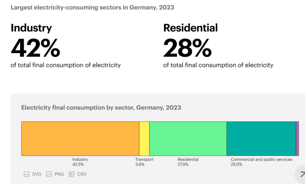The height and width of the screenshot is (184, 305).
Task: Click the Largest electricity-consuming sectors heading
Action: (x=92, y=7)
